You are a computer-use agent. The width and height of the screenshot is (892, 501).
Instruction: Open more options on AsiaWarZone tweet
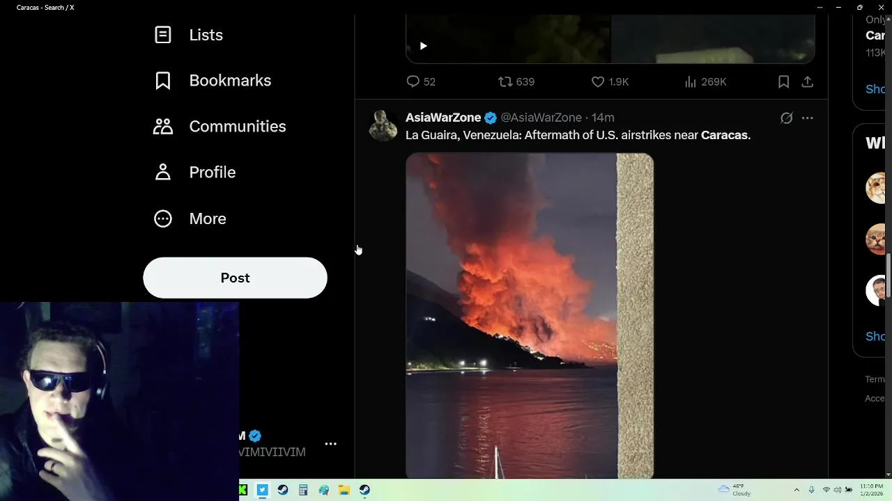(x=807, y=118)
